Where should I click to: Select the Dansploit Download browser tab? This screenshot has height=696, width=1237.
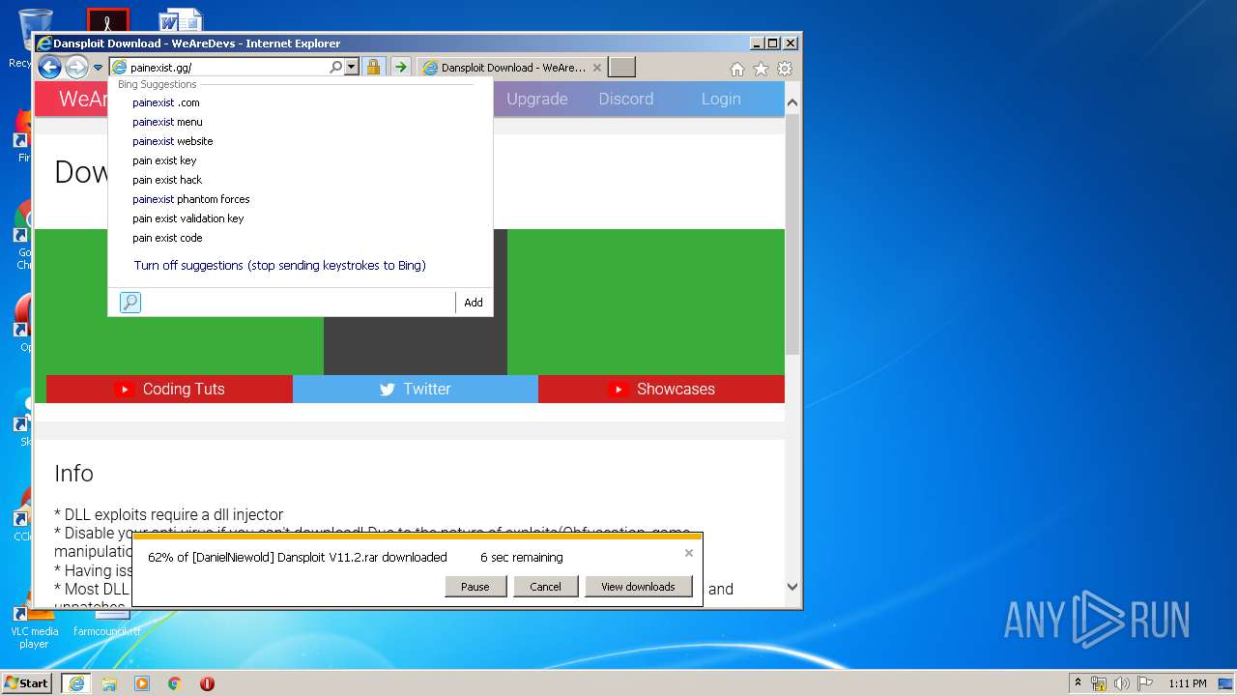tap(512, 68)
